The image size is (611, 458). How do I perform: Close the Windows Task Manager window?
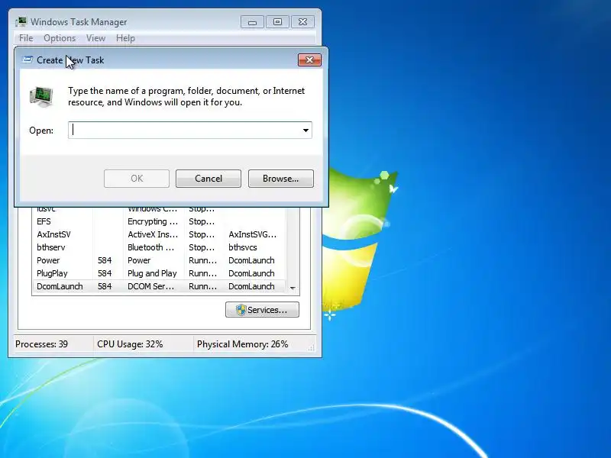tap(302, 22)
